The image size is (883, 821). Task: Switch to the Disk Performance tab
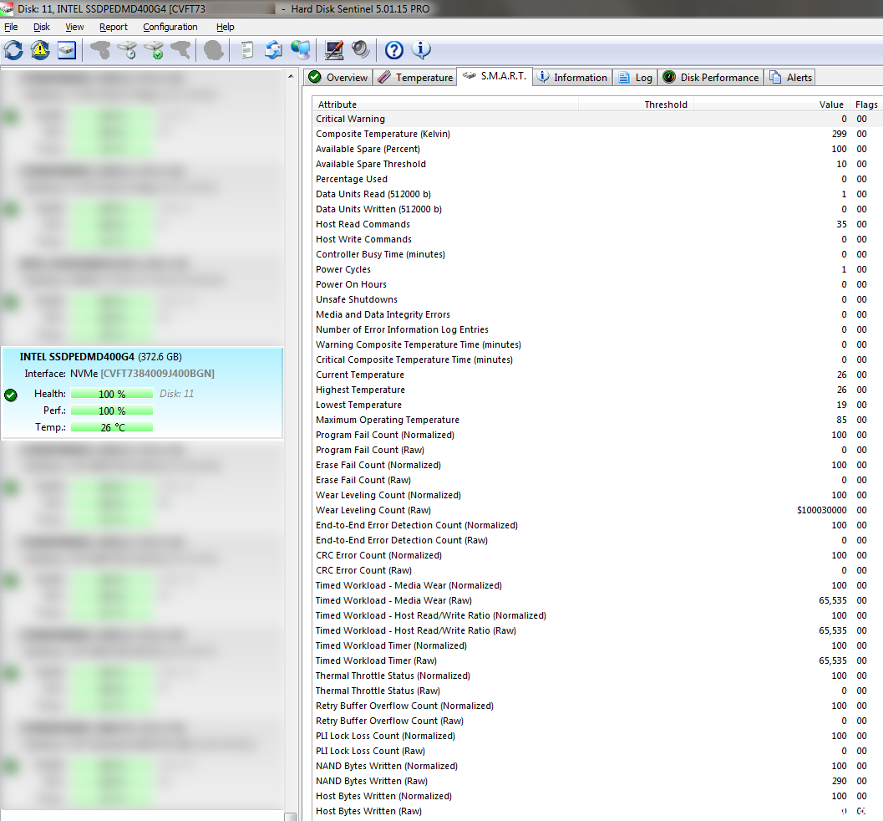pyautogui.click(x=711, y=78)
